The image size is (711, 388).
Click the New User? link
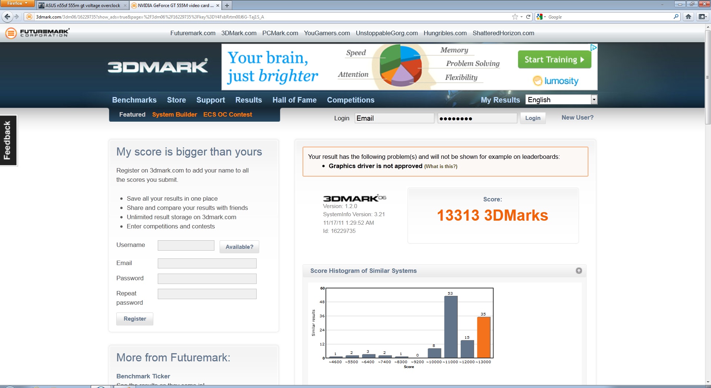[577, 117]
